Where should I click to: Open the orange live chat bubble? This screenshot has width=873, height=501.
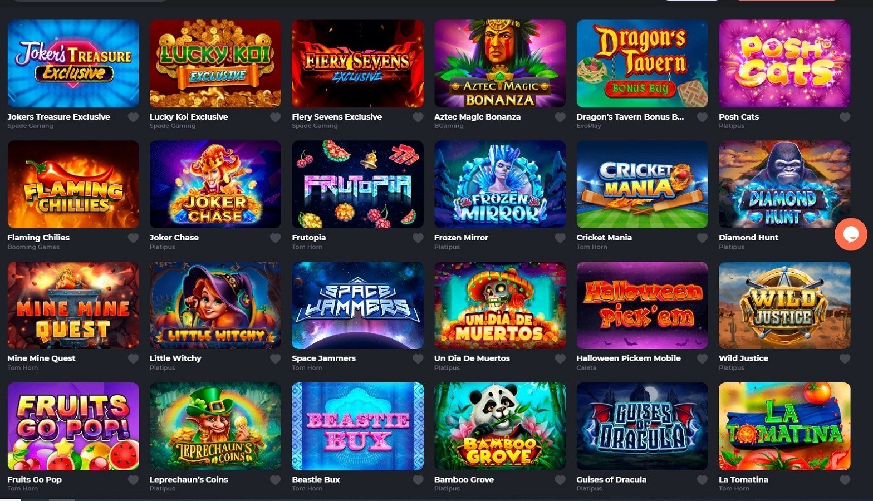[851, 234]
